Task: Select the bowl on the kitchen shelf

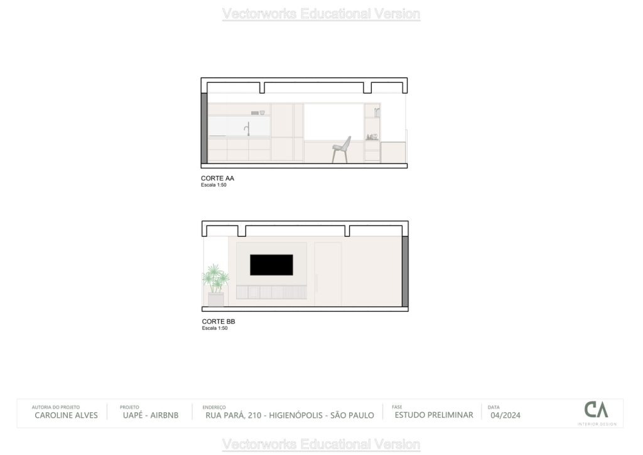Action: (x=262, y=112)
